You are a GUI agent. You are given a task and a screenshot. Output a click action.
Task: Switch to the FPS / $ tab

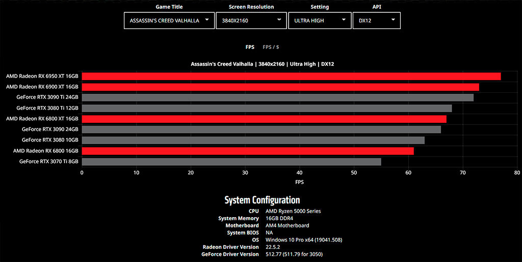(x=271, y=47)
